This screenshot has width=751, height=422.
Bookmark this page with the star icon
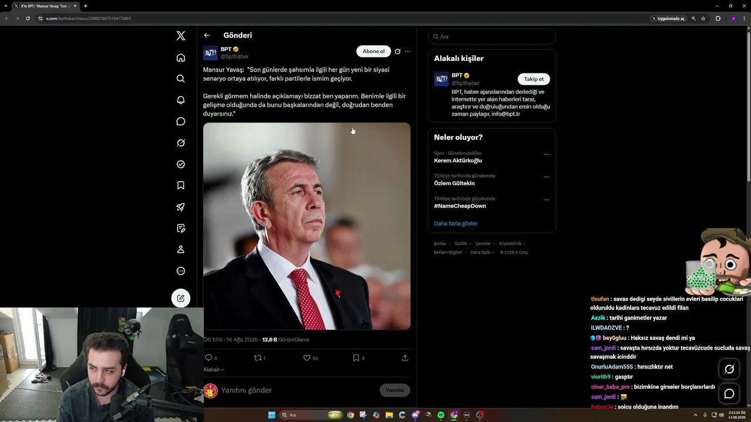(703, 18)
